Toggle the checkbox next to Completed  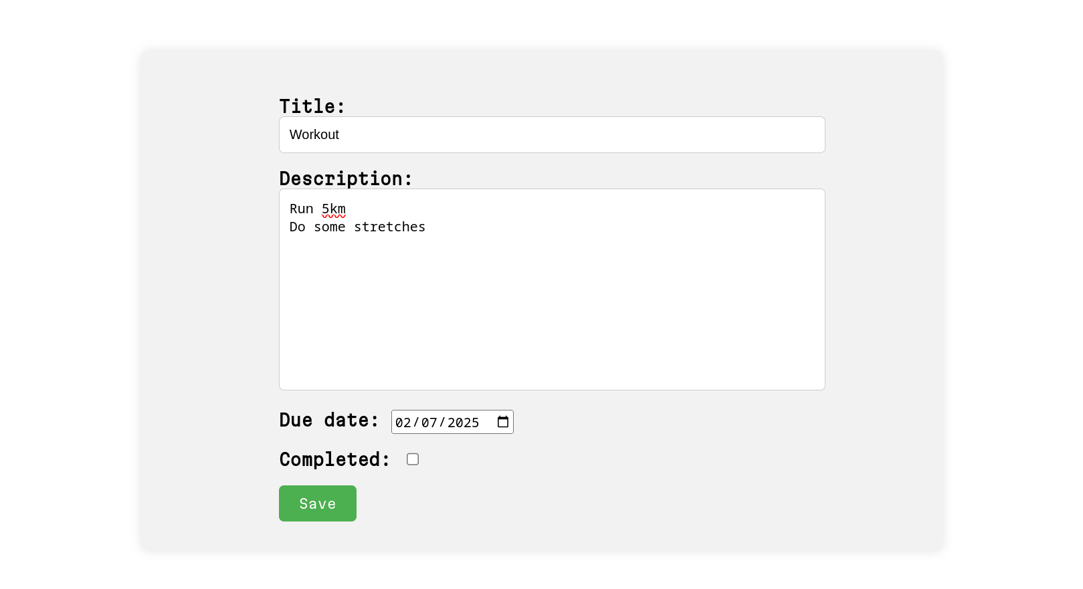413,459
